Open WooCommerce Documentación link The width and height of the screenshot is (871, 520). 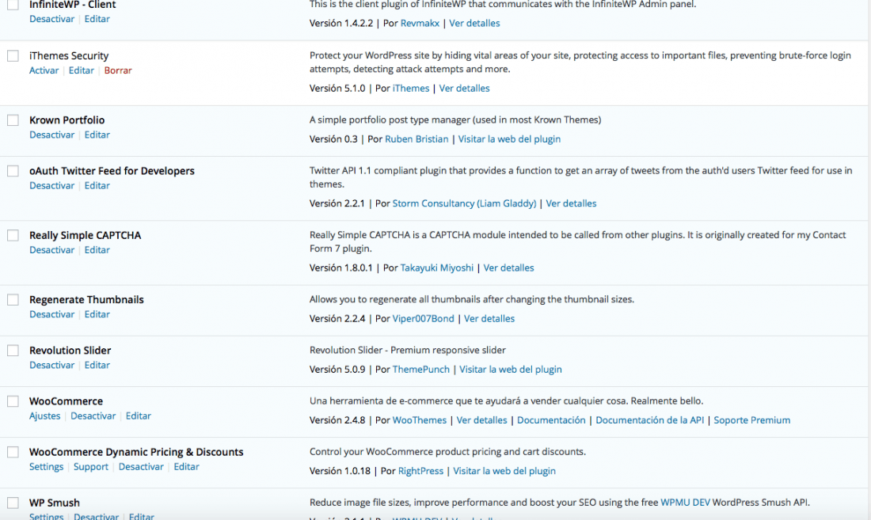click(x=551, y=420)
